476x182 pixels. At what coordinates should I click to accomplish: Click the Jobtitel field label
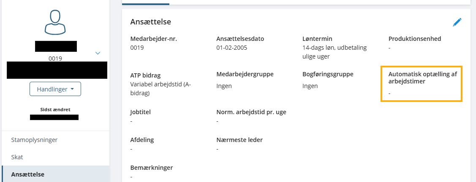(141, 112)
